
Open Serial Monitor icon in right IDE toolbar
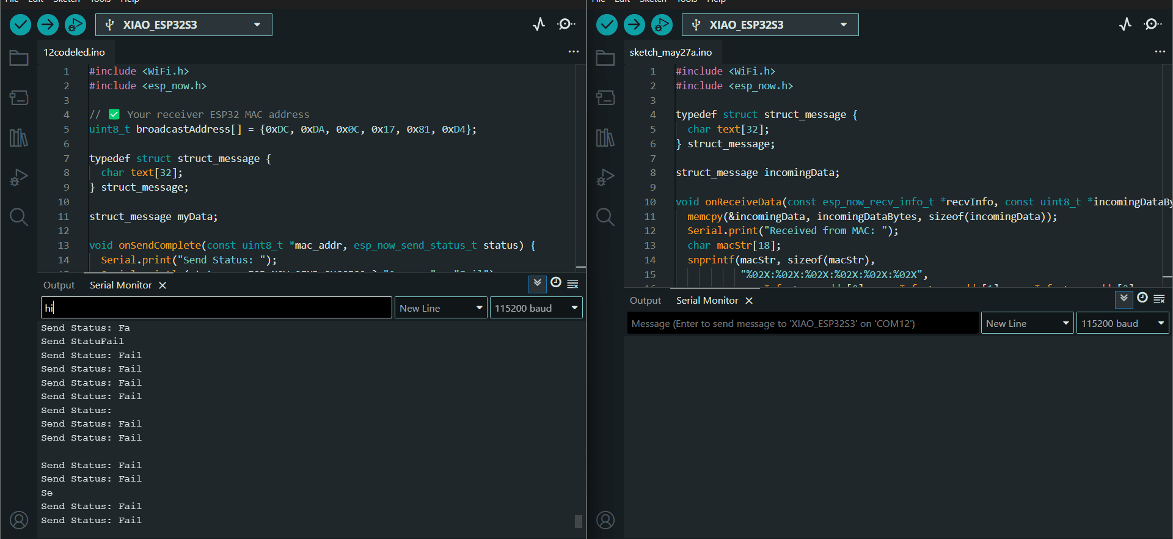[x=1153, y=24]
